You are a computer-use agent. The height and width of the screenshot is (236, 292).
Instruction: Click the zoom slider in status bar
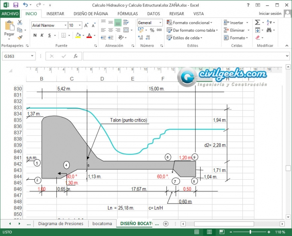250,232
